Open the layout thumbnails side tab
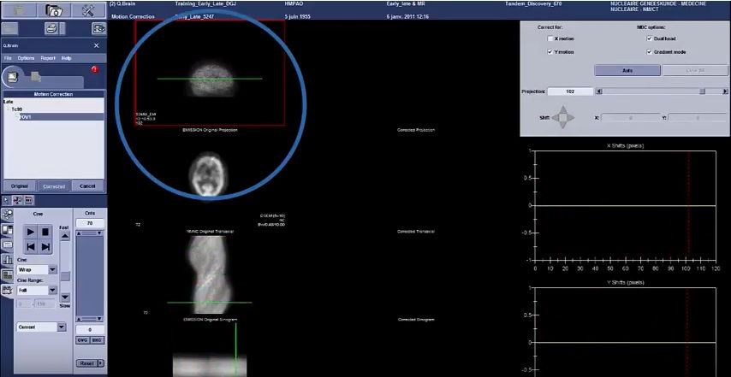Screen dimensions: 731x377 click(x=7, y=274)
